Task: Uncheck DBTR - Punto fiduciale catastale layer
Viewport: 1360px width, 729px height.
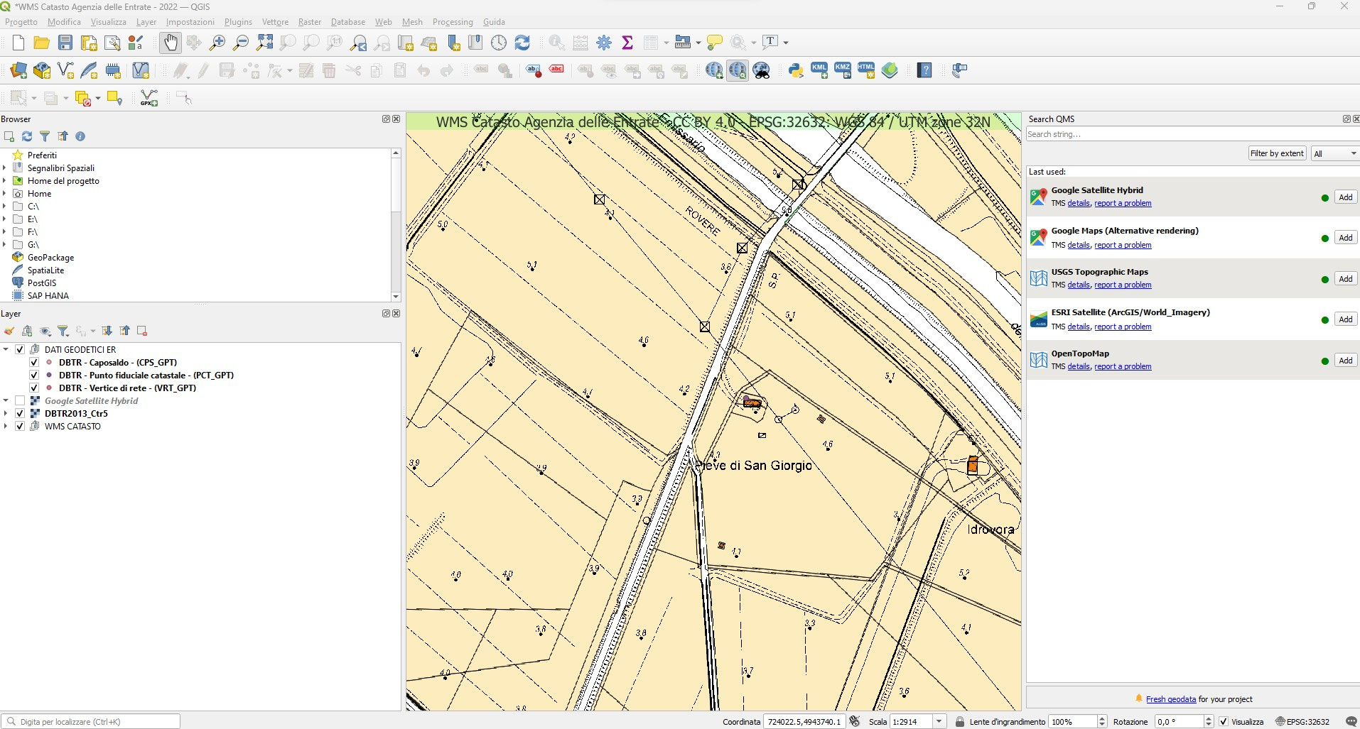Action: point(34,375)
